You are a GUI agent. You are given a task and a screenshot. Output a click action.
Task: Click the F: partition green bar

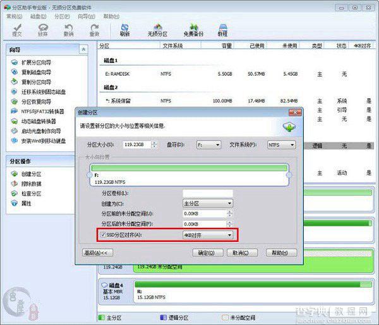(189, 168)
